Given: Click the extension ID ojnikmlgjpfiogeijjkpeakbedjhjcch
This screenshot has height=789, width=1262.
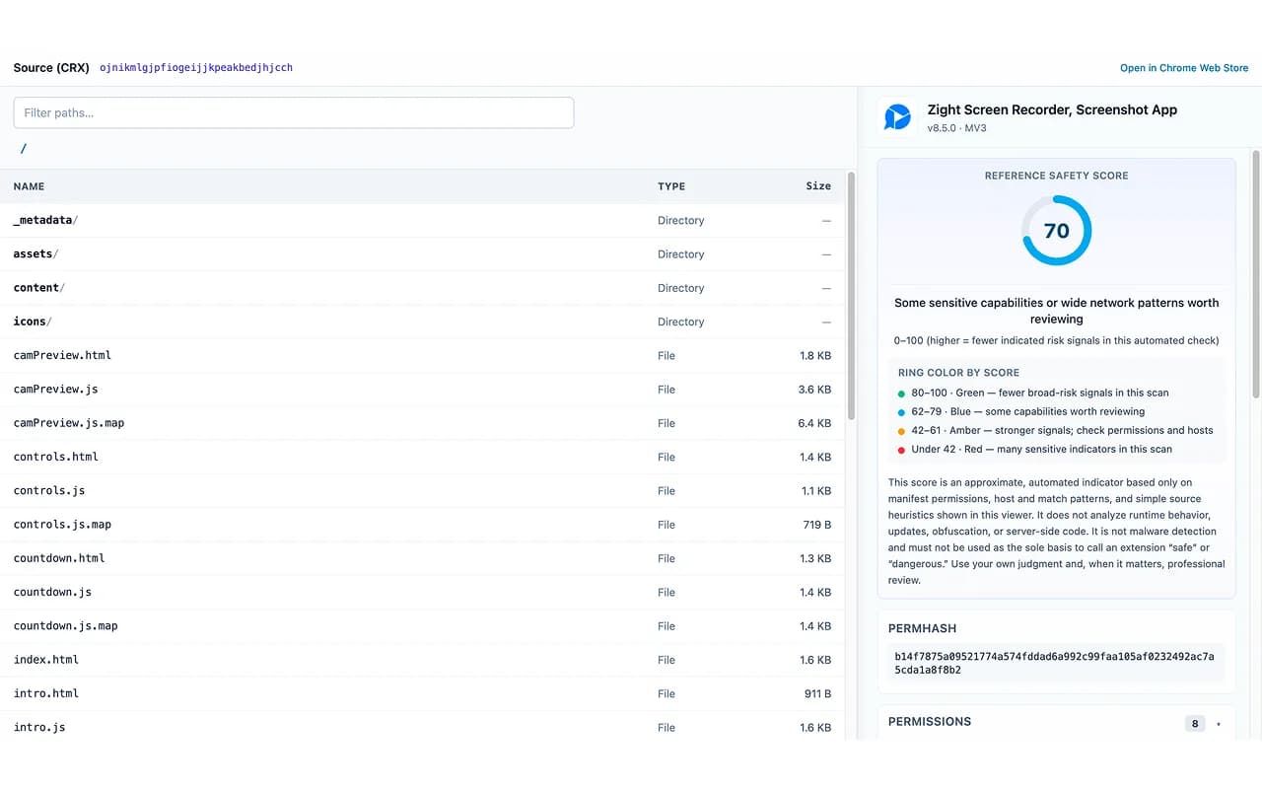Looking at the screenshot, I should pos(196,68).
